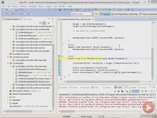Click the editor horizontal scrollbar thumb

103,82
